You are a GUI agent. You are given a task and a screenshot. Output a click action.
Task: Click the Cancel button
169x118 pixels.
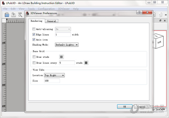142,106
